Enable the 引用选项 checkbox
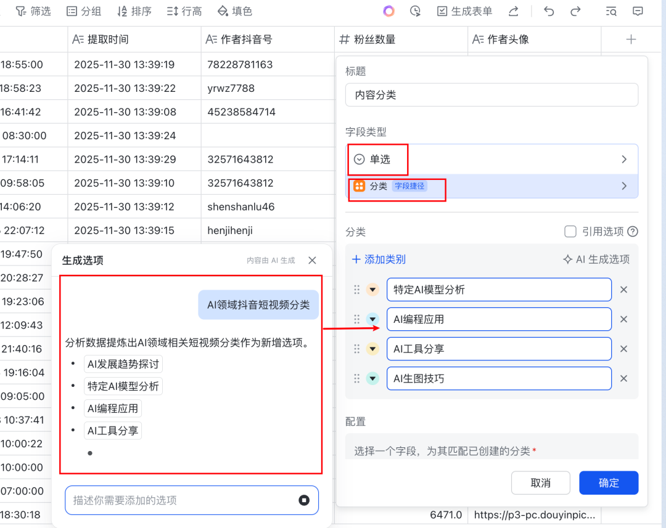This screenshot has width=666, height=528. pyautogui.click(x=570, y=232)
